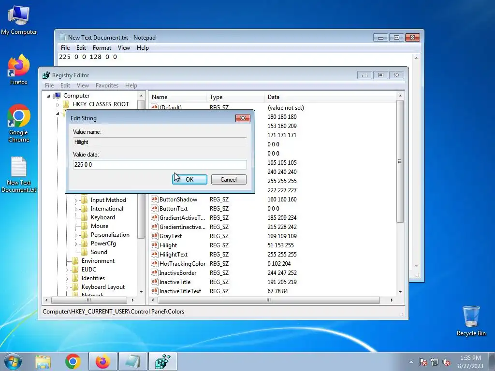Open Notepad Format menu

tap(102, 48)
